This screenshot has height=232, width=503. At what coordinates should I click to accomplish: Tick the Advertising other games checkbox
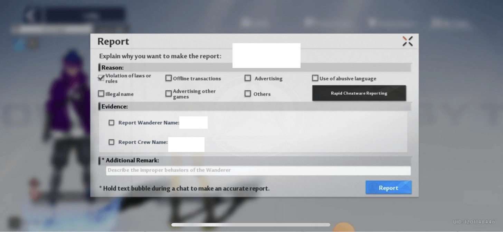(169, 94)
